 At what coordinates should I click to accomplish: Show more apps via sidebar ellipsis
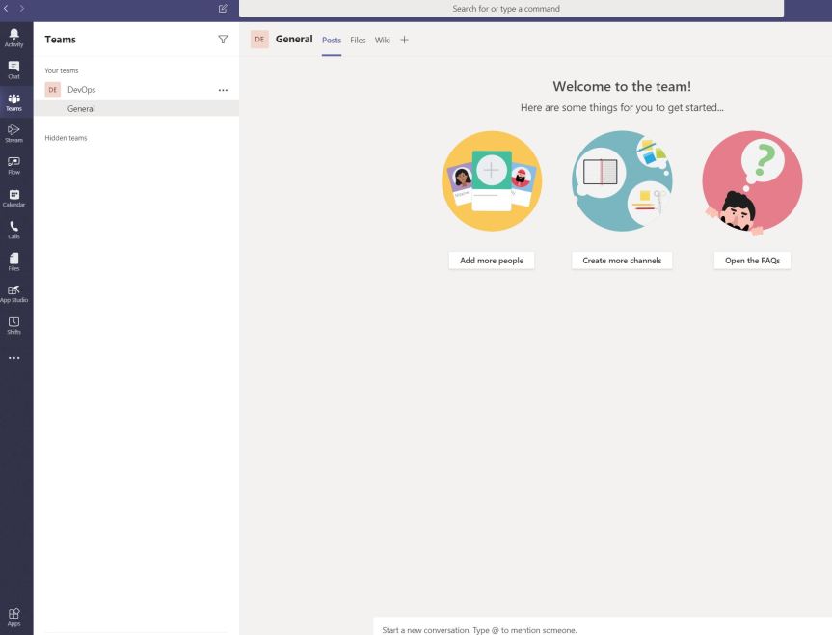click(16, 358)
